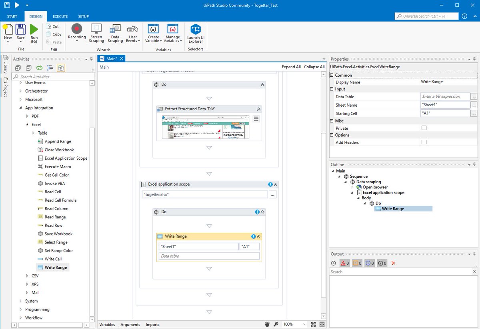The image size is (480, 329).
Task: Click the refresh activities icon in Activities panel
Action: (x=39, y=68)
